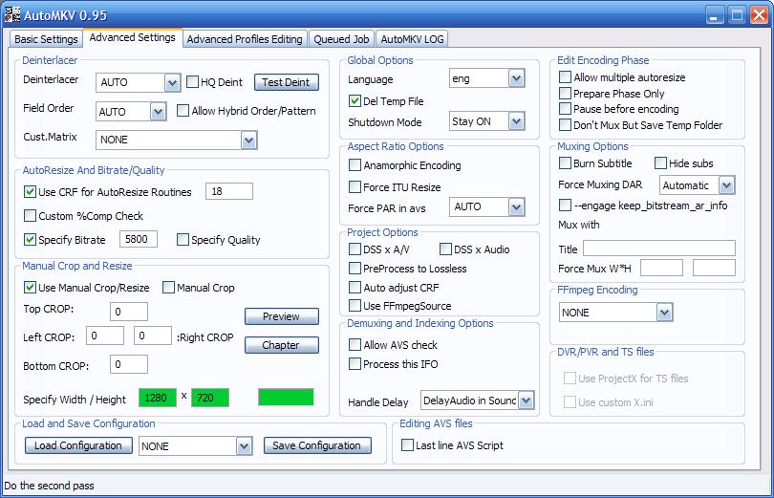Enable PreProcess to Lossless
The width and height of the screenshot is (774, 498).
(x=355, y=268)
